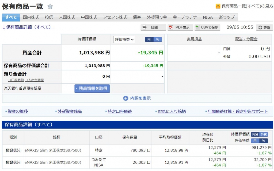Jump to 保有商品詳細（すべて） anchor link
This screenshot has width=274, height=171.
pos(28,27)
